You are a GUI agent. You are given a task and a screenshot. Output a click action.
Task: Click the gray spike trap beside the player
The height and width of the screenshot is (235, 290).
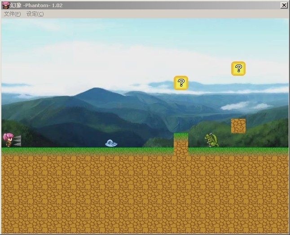pos(18,141)
